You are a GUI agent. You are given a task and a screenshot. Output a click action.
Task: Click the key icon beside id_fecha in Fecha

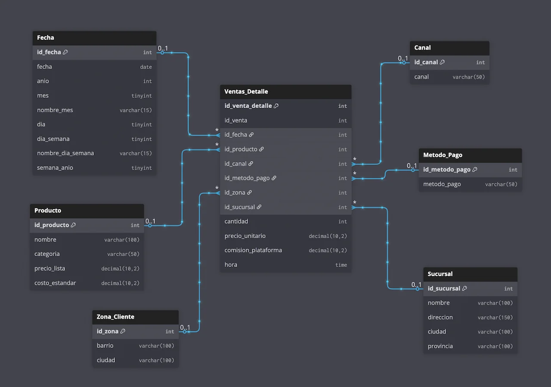click(65, 52)
